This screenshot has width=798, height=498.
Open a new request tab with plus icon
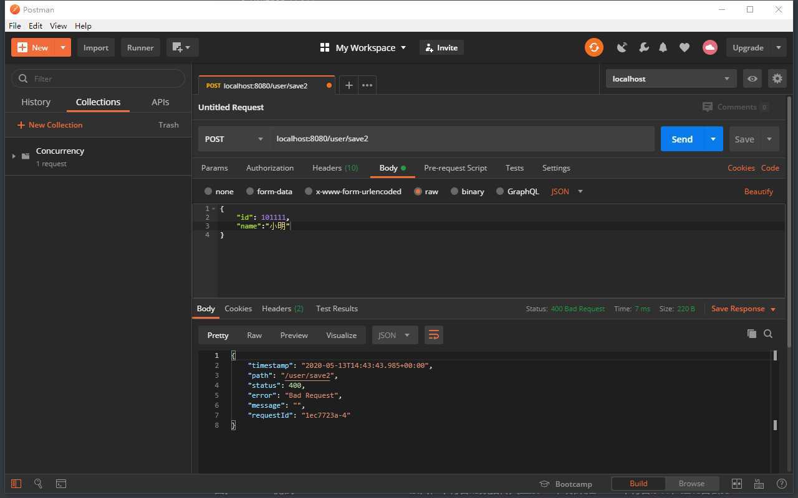[349, 85]
